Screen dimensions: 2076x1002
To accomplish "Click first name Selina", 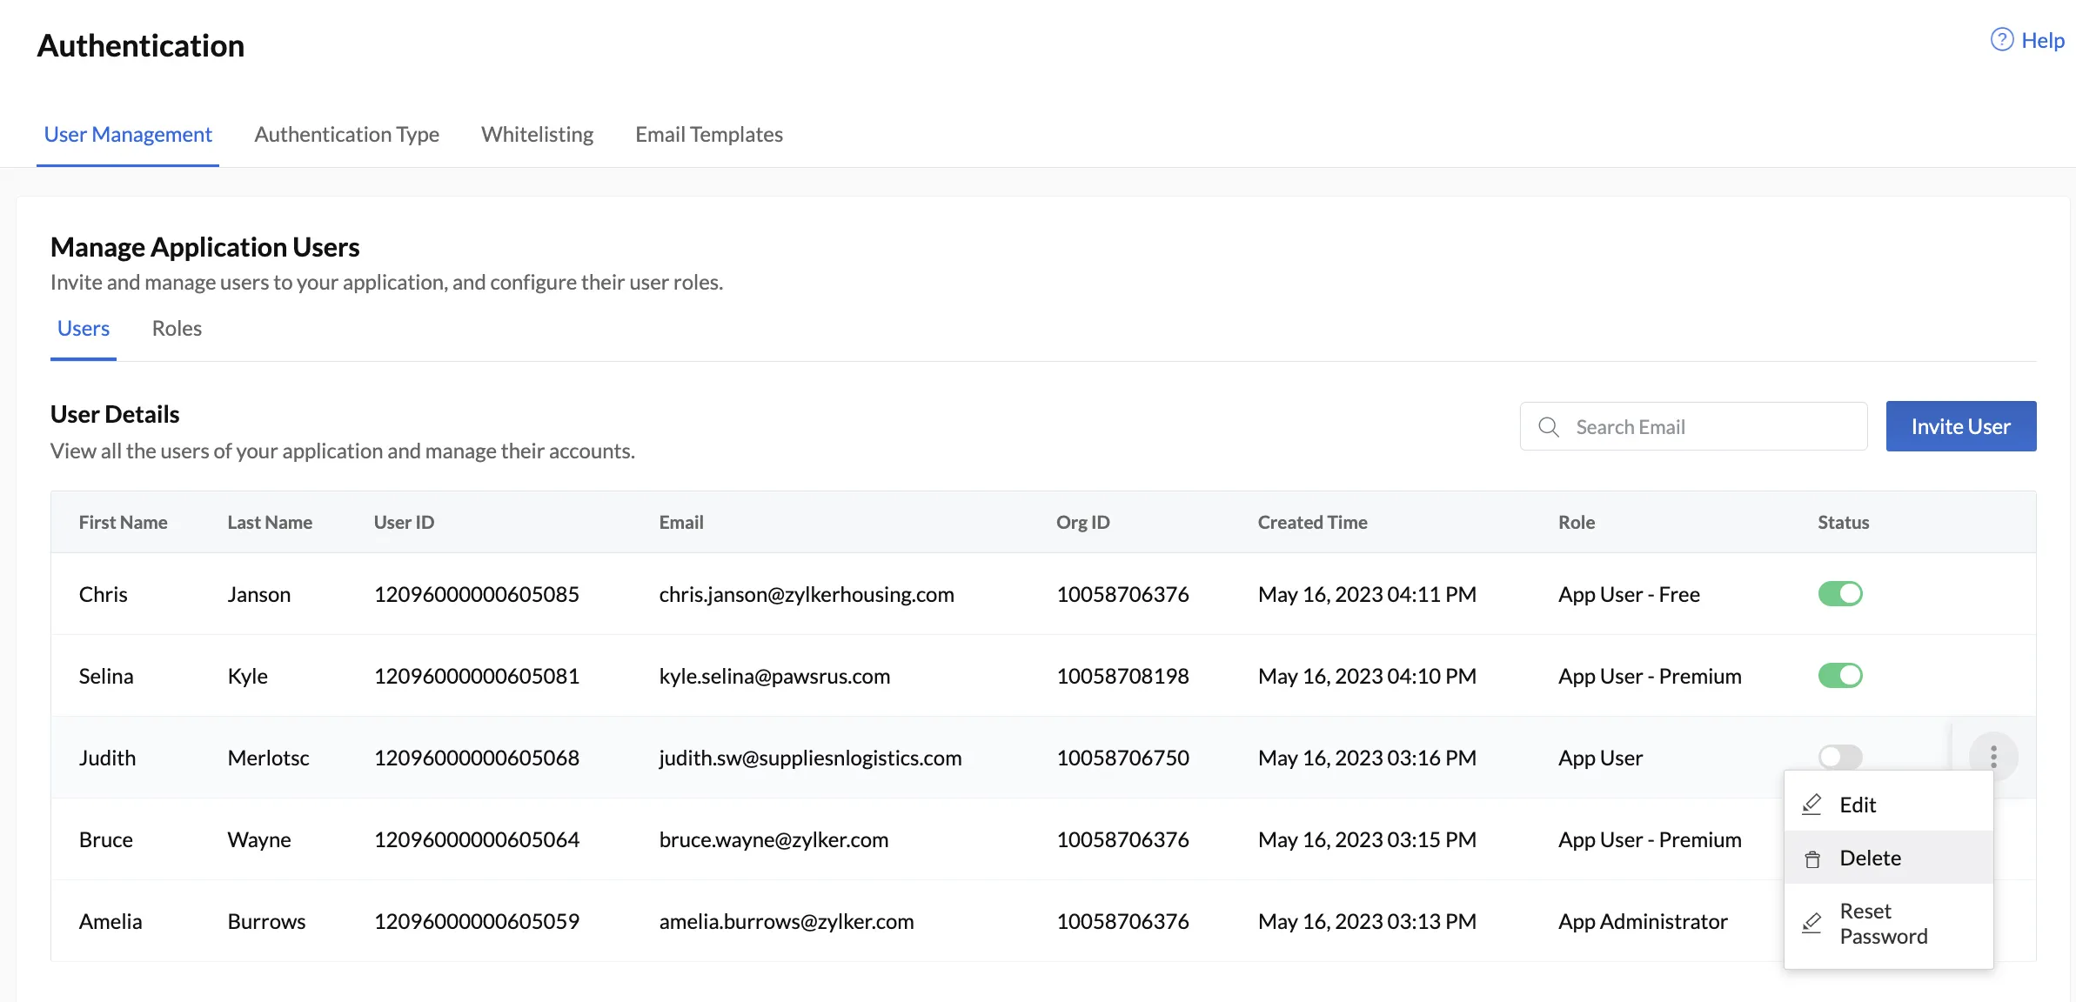I will pos(106,676).
